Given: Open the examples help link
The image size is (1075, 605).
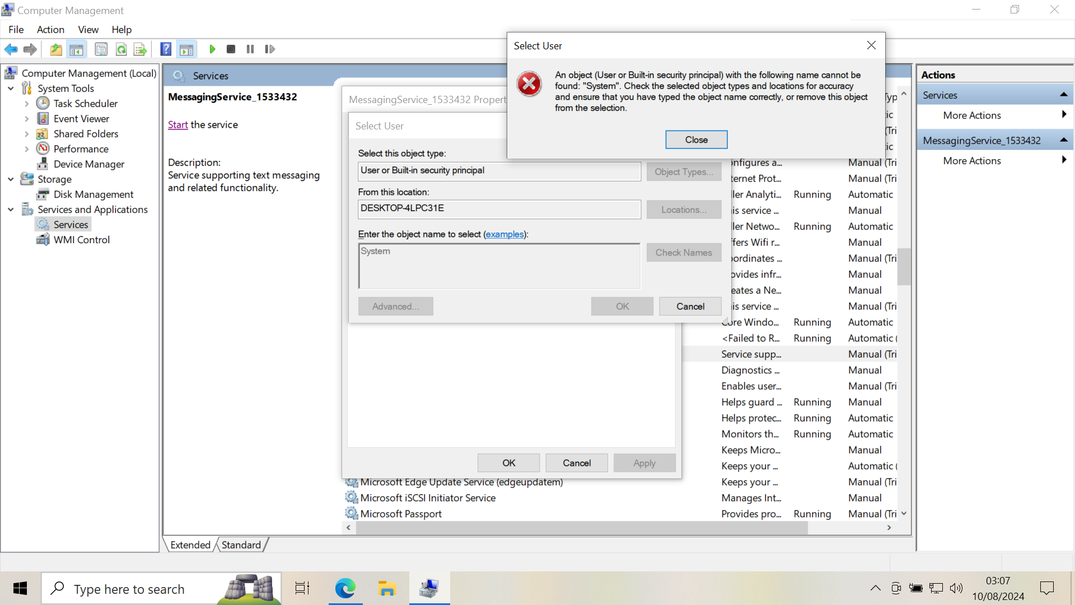Looking at the screenshot, I should (x=504, y=234).
